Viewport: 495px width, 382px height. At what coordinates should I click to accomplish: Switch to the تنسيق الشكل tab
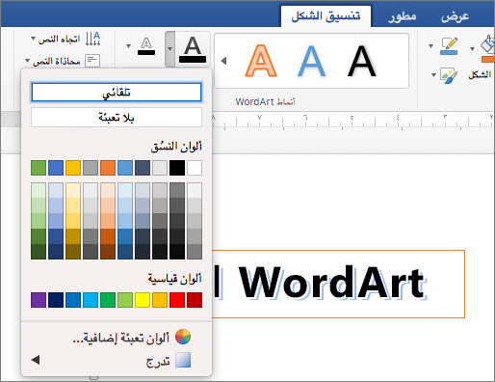[x=326, y=16]
